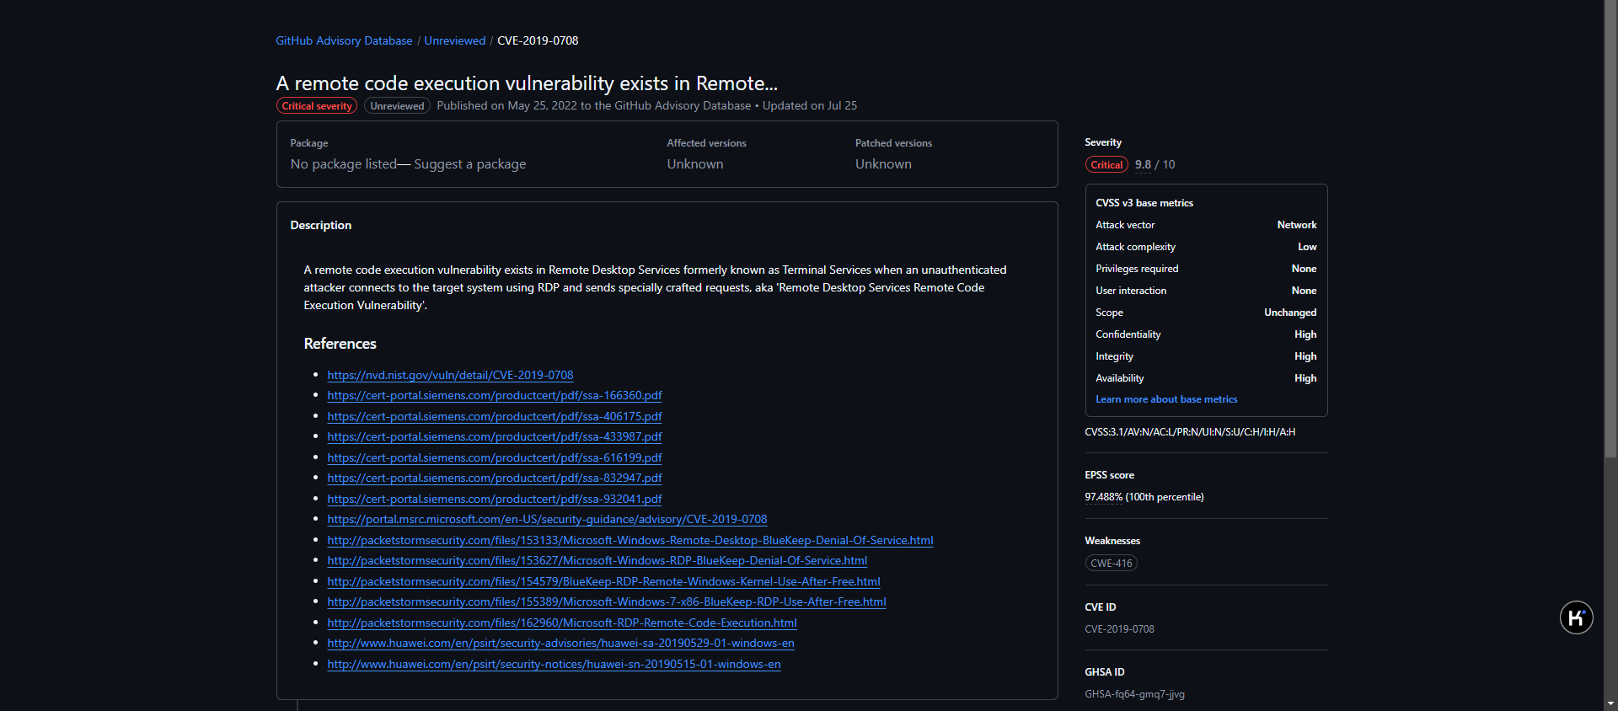Open Huawei sn-20190515-01 security notice link

(x=554, y=664)
